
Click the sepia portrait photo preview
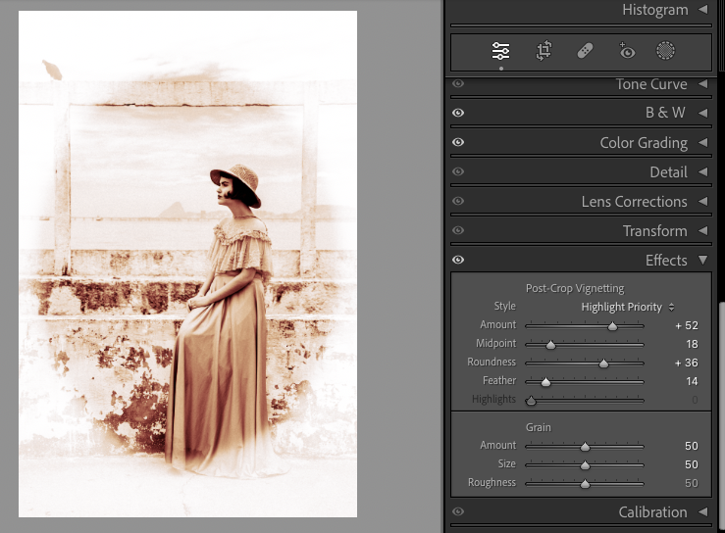[187, 265]
